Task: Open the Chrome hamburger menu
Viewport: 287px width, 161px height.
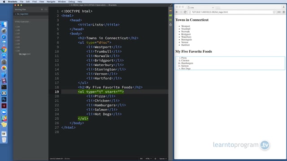Action: (x=284, y=12)
